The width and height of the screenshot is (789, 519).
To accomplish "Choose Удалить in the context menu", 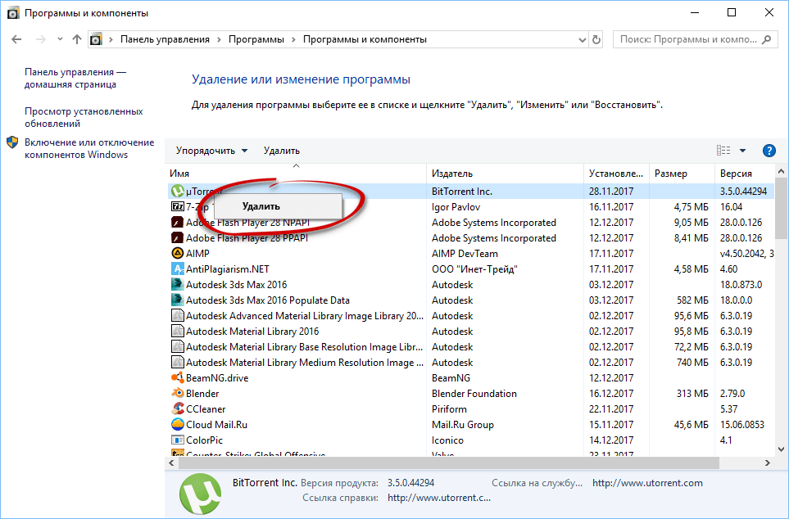I will coord(261,206).
